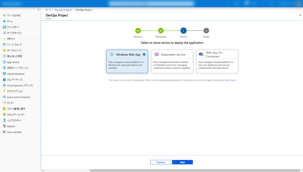The height and width of the screenshot is (172, 303).
Task: Click Cost management and billing icon
Action: [x=4, y=109]
